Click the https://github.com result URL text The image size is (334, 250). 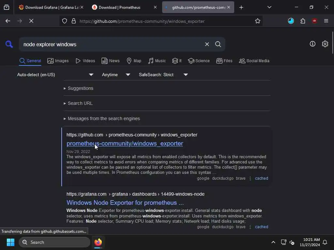85,135
